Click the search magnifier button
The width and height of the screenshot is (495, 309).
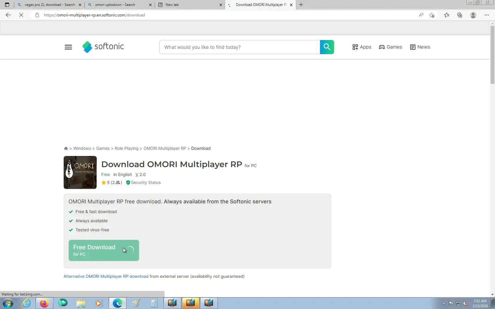[x=327, y=47]
